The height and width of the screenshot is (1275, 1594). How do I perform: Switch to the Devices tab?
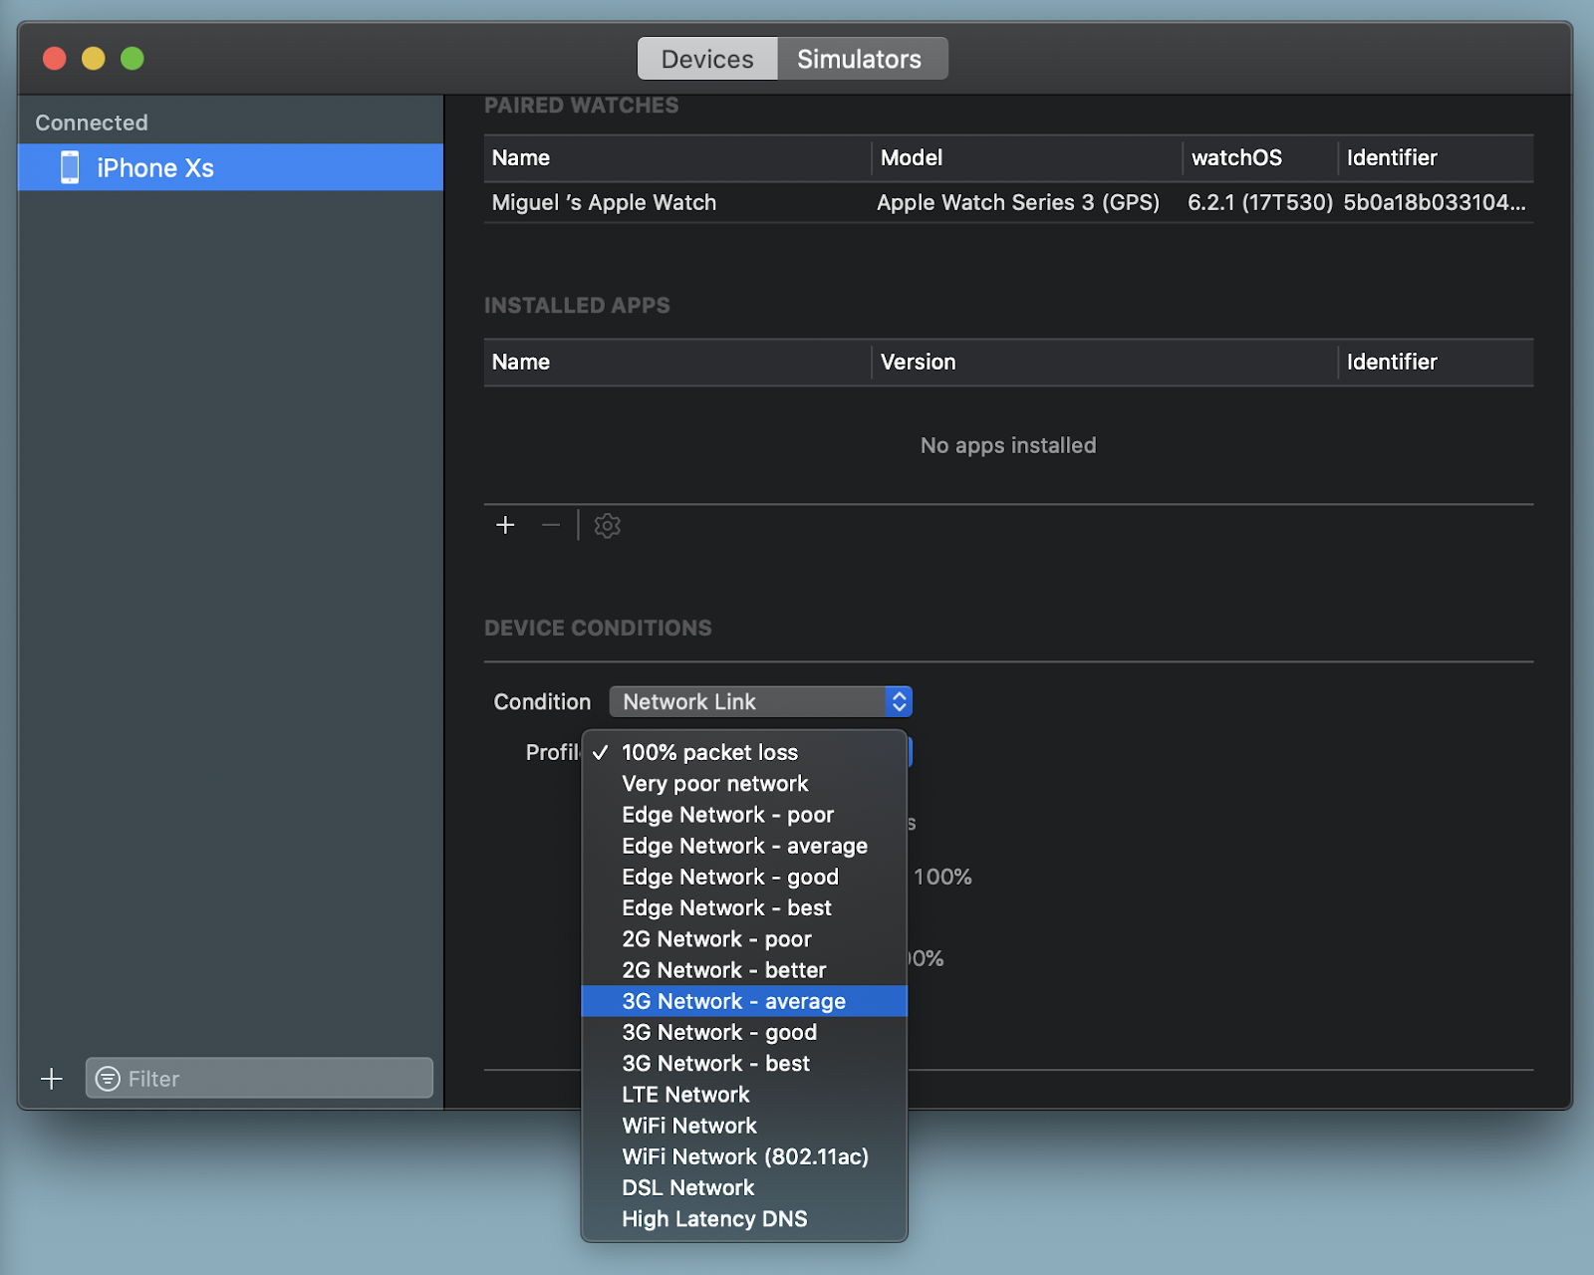(707, 58)
